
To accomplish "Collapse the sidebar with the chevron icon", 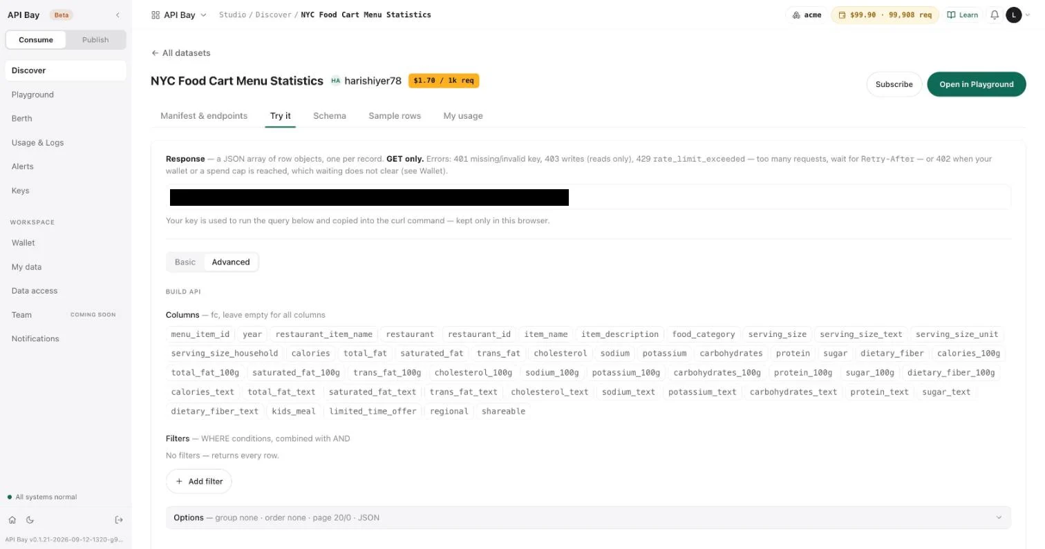I will click(x=117, y=15).
